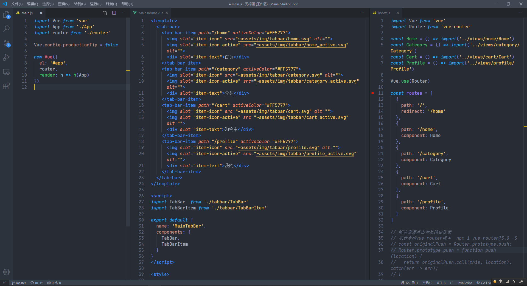Open the 终端(T) menu
527x286 pixels.
111,4
